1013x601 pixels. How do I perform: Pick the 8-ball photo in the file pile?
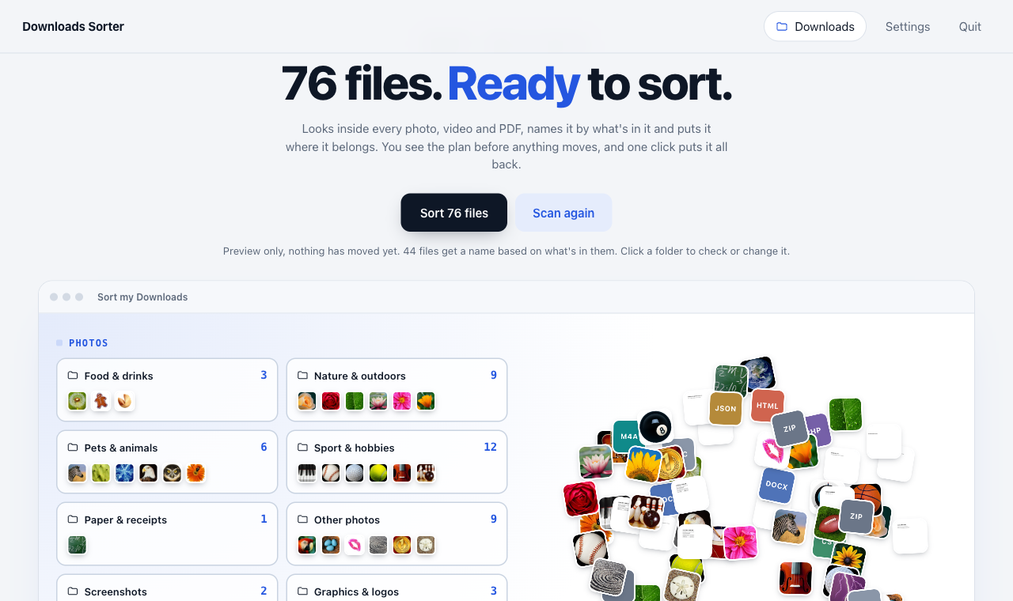655,427
